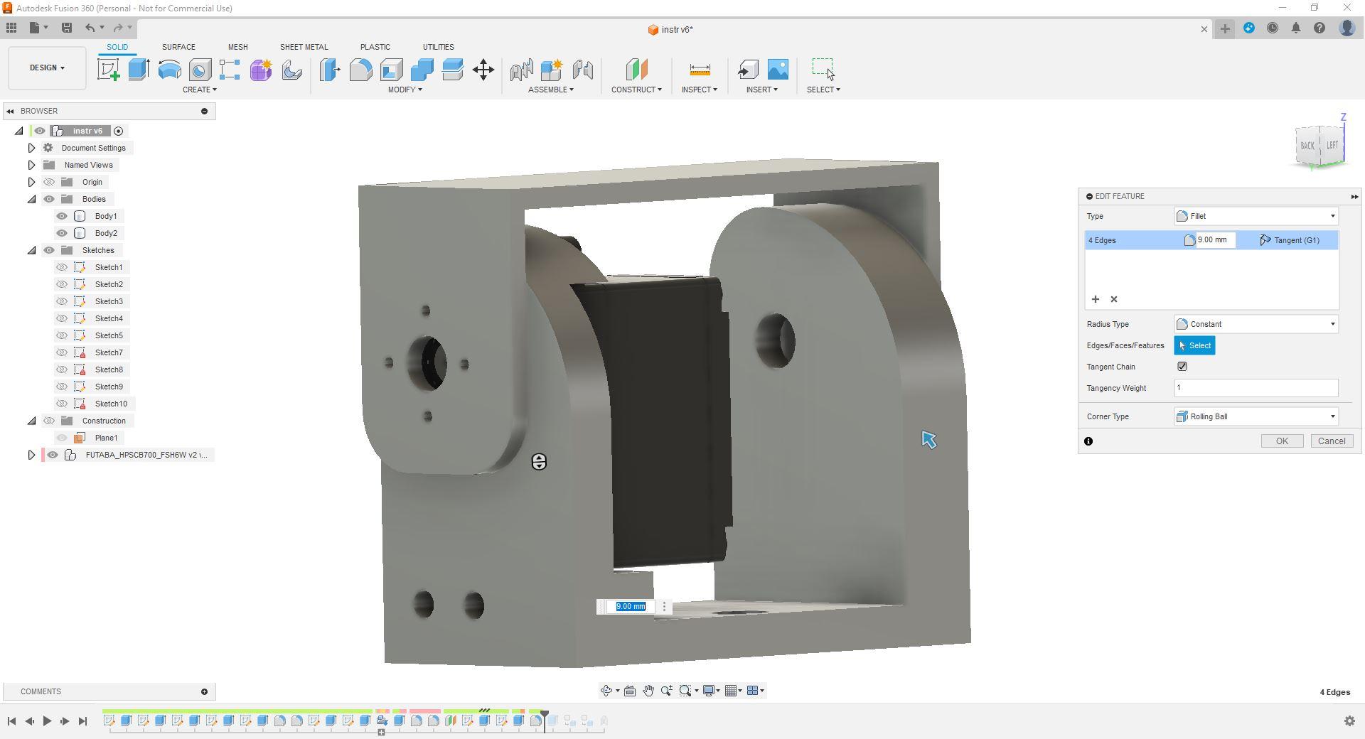This screenshot has height=739, width=1365.
Task: Cancel the Edit Feature dialog
Action: [1331, 441]
